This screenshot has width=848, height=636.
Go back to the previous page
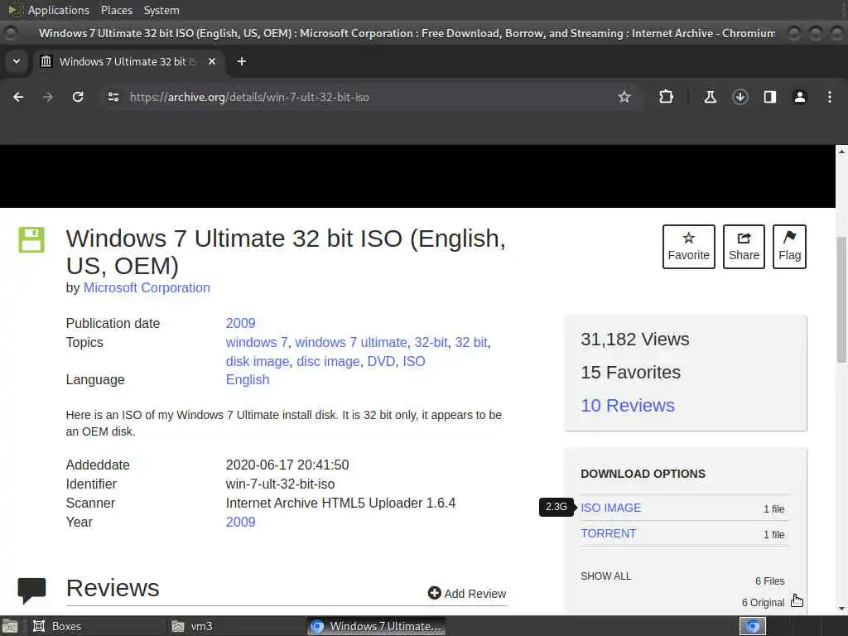(18, 97)
